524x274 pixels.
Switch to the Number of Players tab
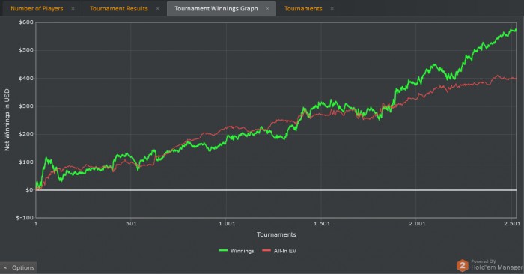click(x=37, y=9)
